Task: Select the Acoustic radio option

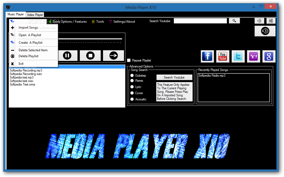Action: point(132,99)
